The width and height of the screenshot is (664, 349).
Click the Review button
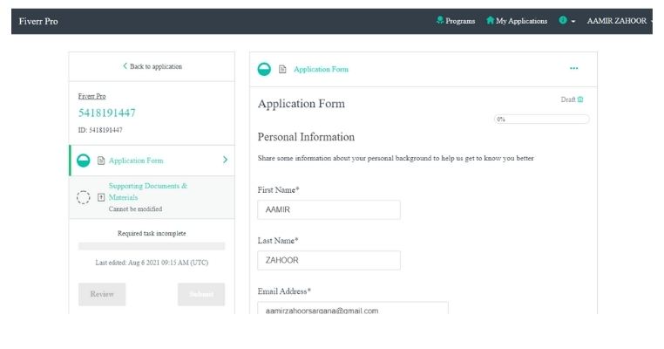(x=102, y=294)
